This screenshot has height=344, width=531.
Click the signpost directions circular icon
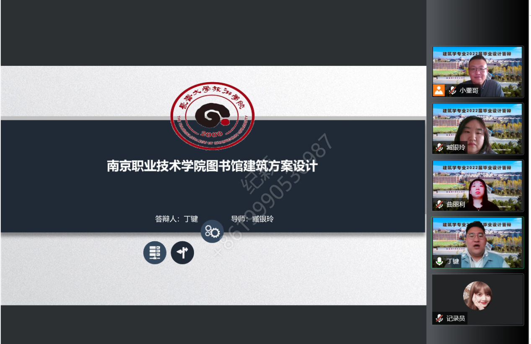(x=182, y=253)
